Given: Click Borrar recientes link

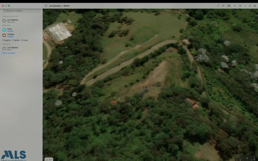Looking at the screenshot, I should tap(9, 53).
